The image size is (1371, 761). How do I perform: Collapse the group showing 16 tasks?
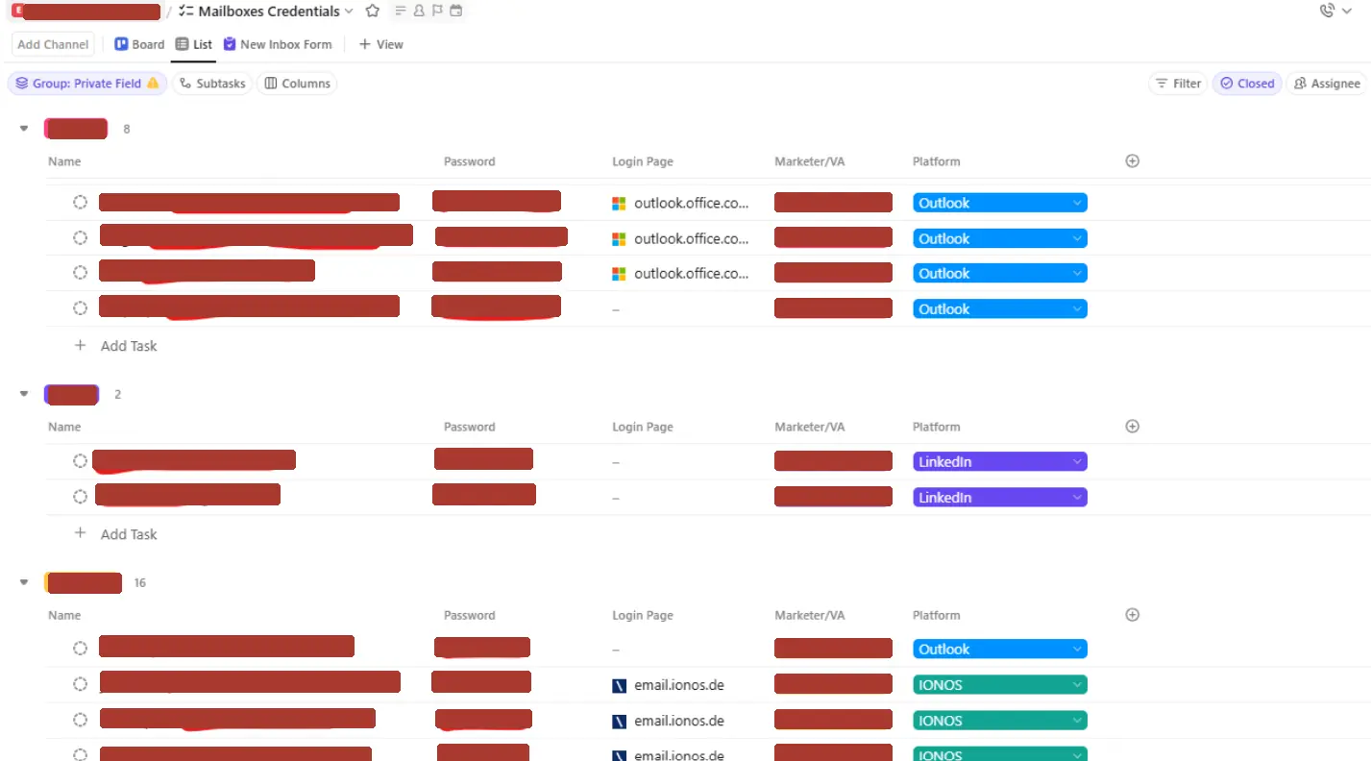[24, 582]
